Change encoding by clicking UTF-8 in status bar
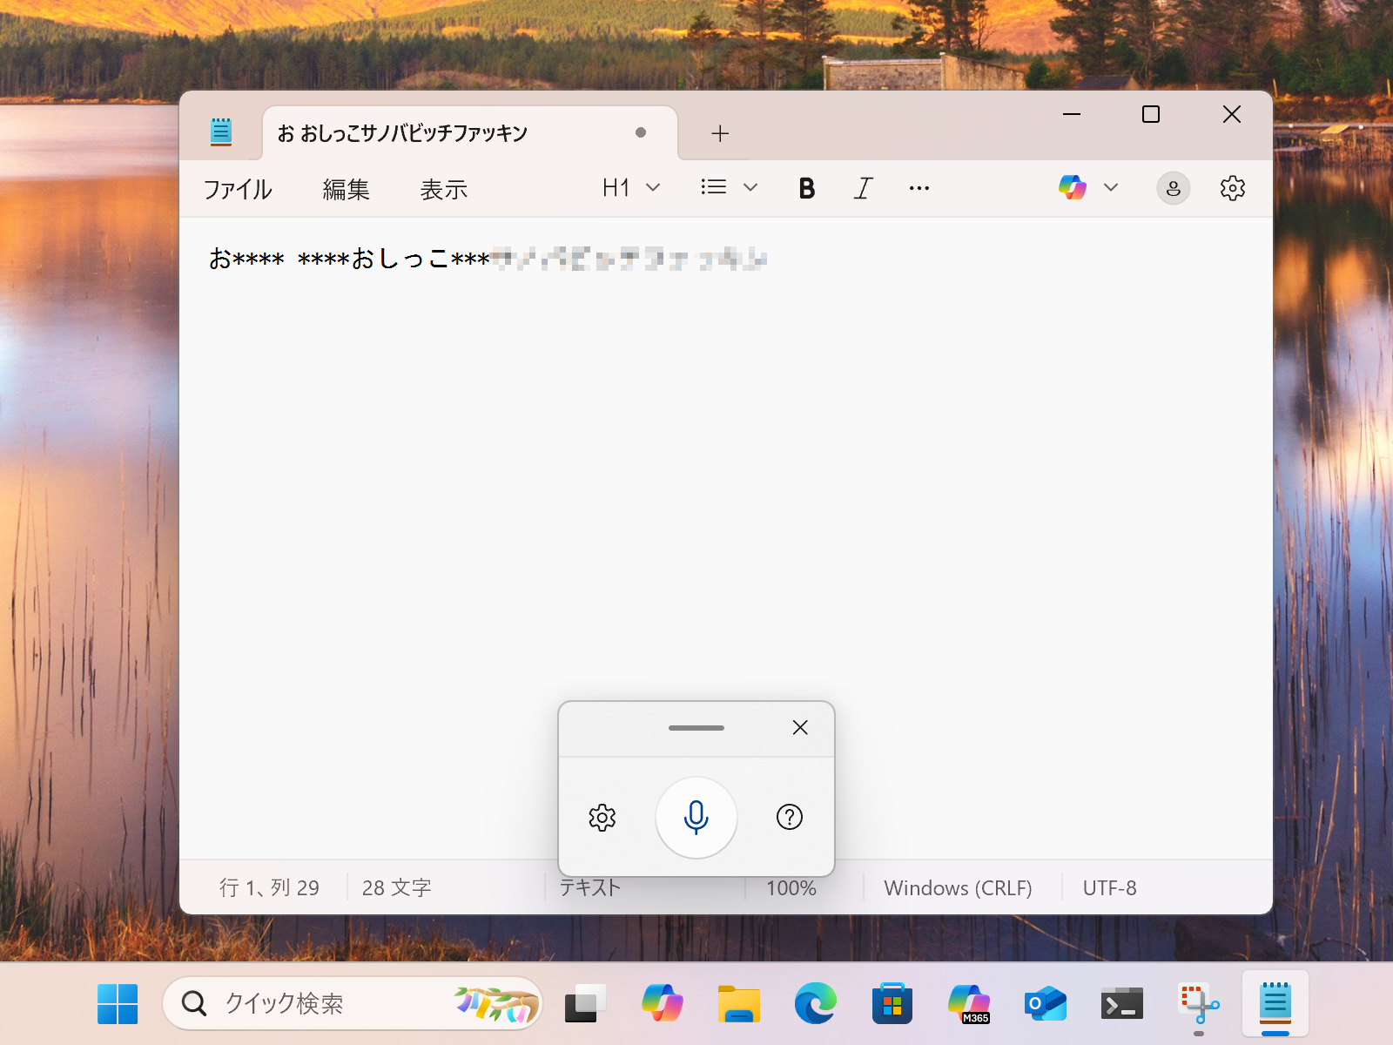1393x1045 pixels. 1109,887
